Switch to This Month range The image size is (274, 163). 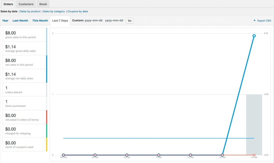(40, 21)
